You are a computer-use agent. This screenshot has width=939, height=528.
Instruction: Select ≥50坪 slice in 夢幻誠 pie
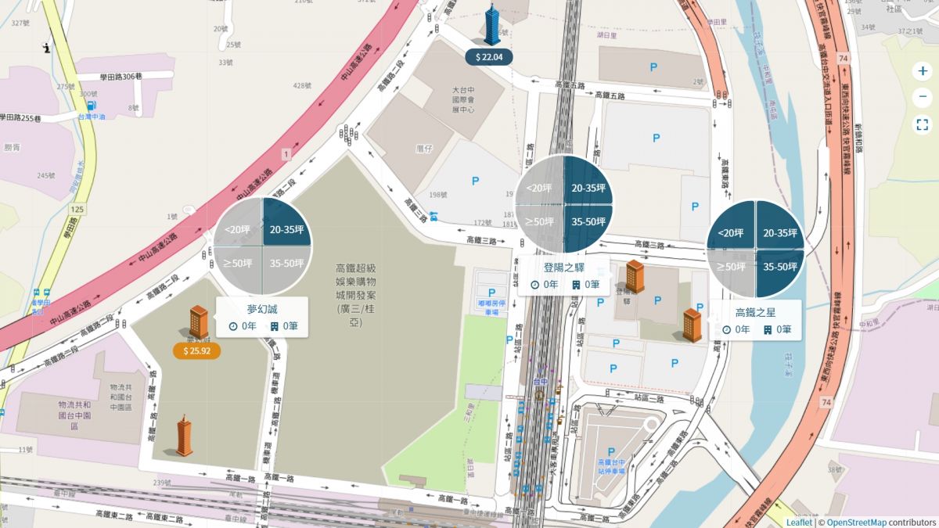click(237, 264)
